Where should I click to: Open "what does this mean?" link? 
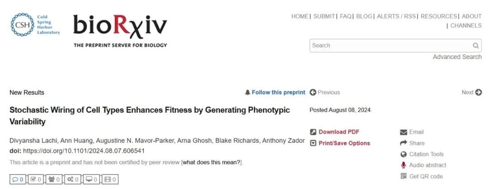[x=211, y=162]
